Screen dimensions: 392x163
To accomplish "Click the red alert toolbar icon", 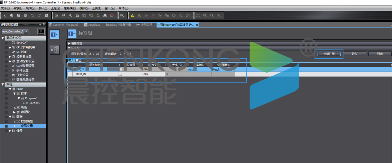I will coord(112,15).
